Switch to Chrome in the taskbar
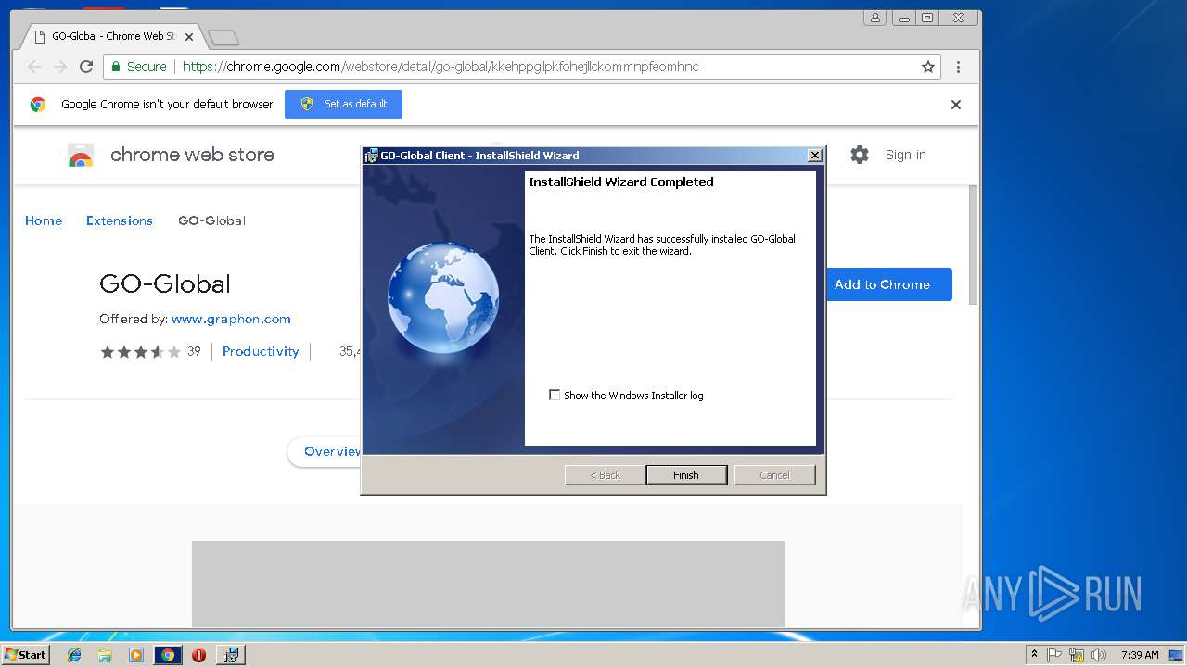1187x667 pixels. pos(168,655)
